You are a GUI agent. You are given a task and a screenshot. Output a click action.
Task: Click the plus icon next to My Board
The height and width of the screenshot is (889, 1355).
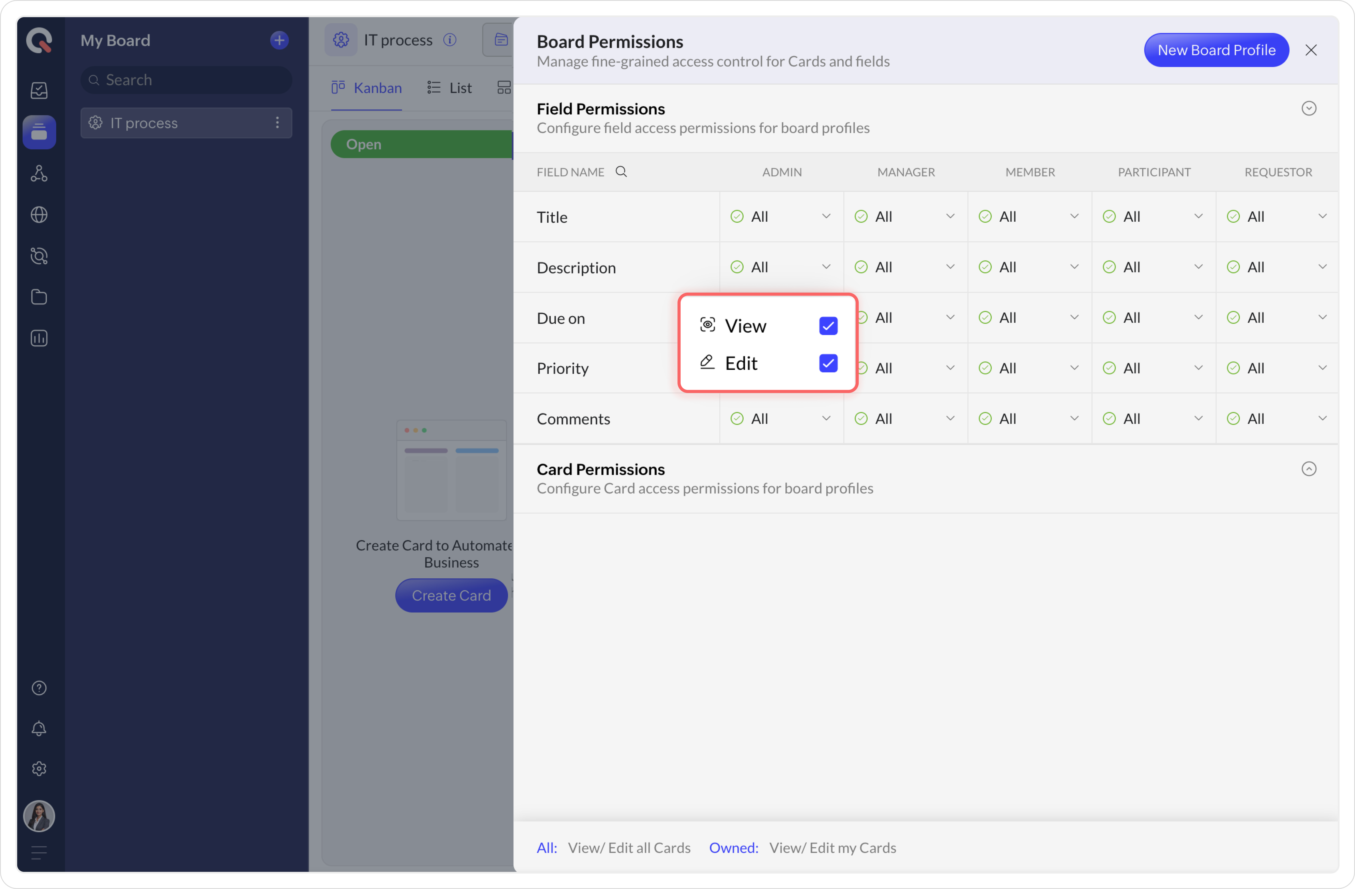pos(279,40)
